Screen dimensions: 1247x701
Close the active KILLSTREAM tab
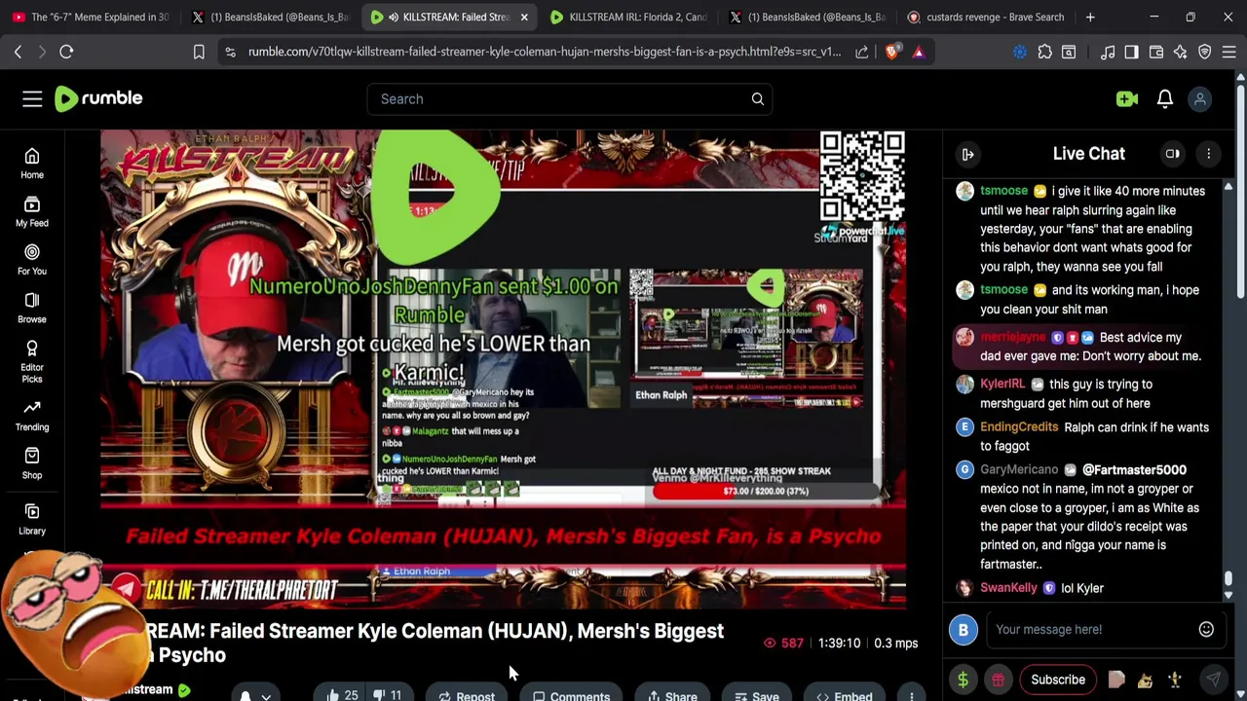point(524,17)
